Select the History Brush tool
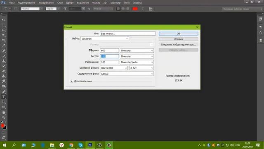The width and height of the screenshot is (264, 149). click(4, 66)
